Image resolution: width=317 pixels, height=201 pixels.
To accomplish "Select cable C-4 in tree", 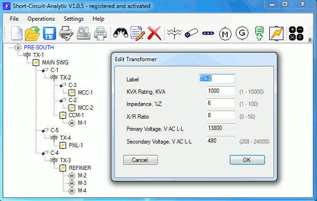I will point(55,153).
